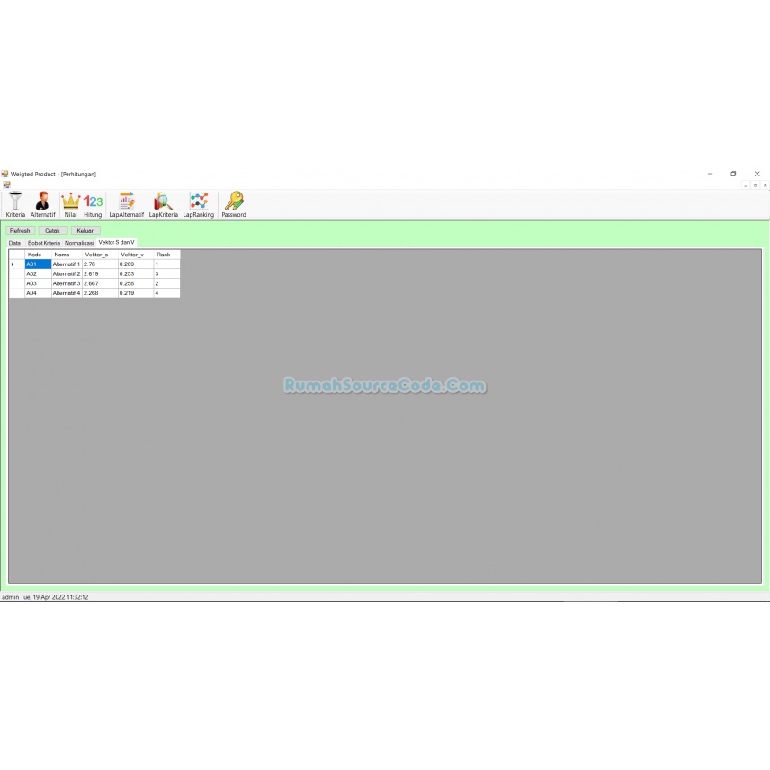This screenshot has width=770, height=770.
Task: Click the rank cell of row A02
Action: tap(166, 274)
